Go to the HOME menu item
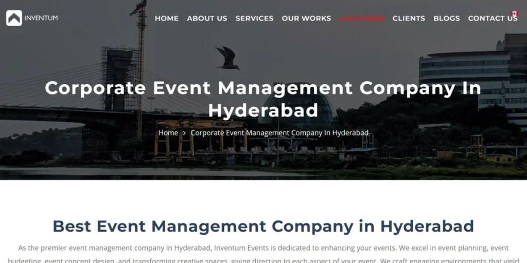This screenshot has height=263, width=527. click(x=166, y=18)
